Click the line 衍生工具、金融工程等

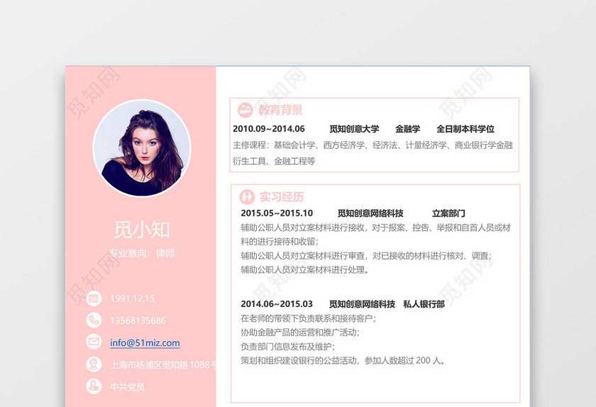pos(274,162)
